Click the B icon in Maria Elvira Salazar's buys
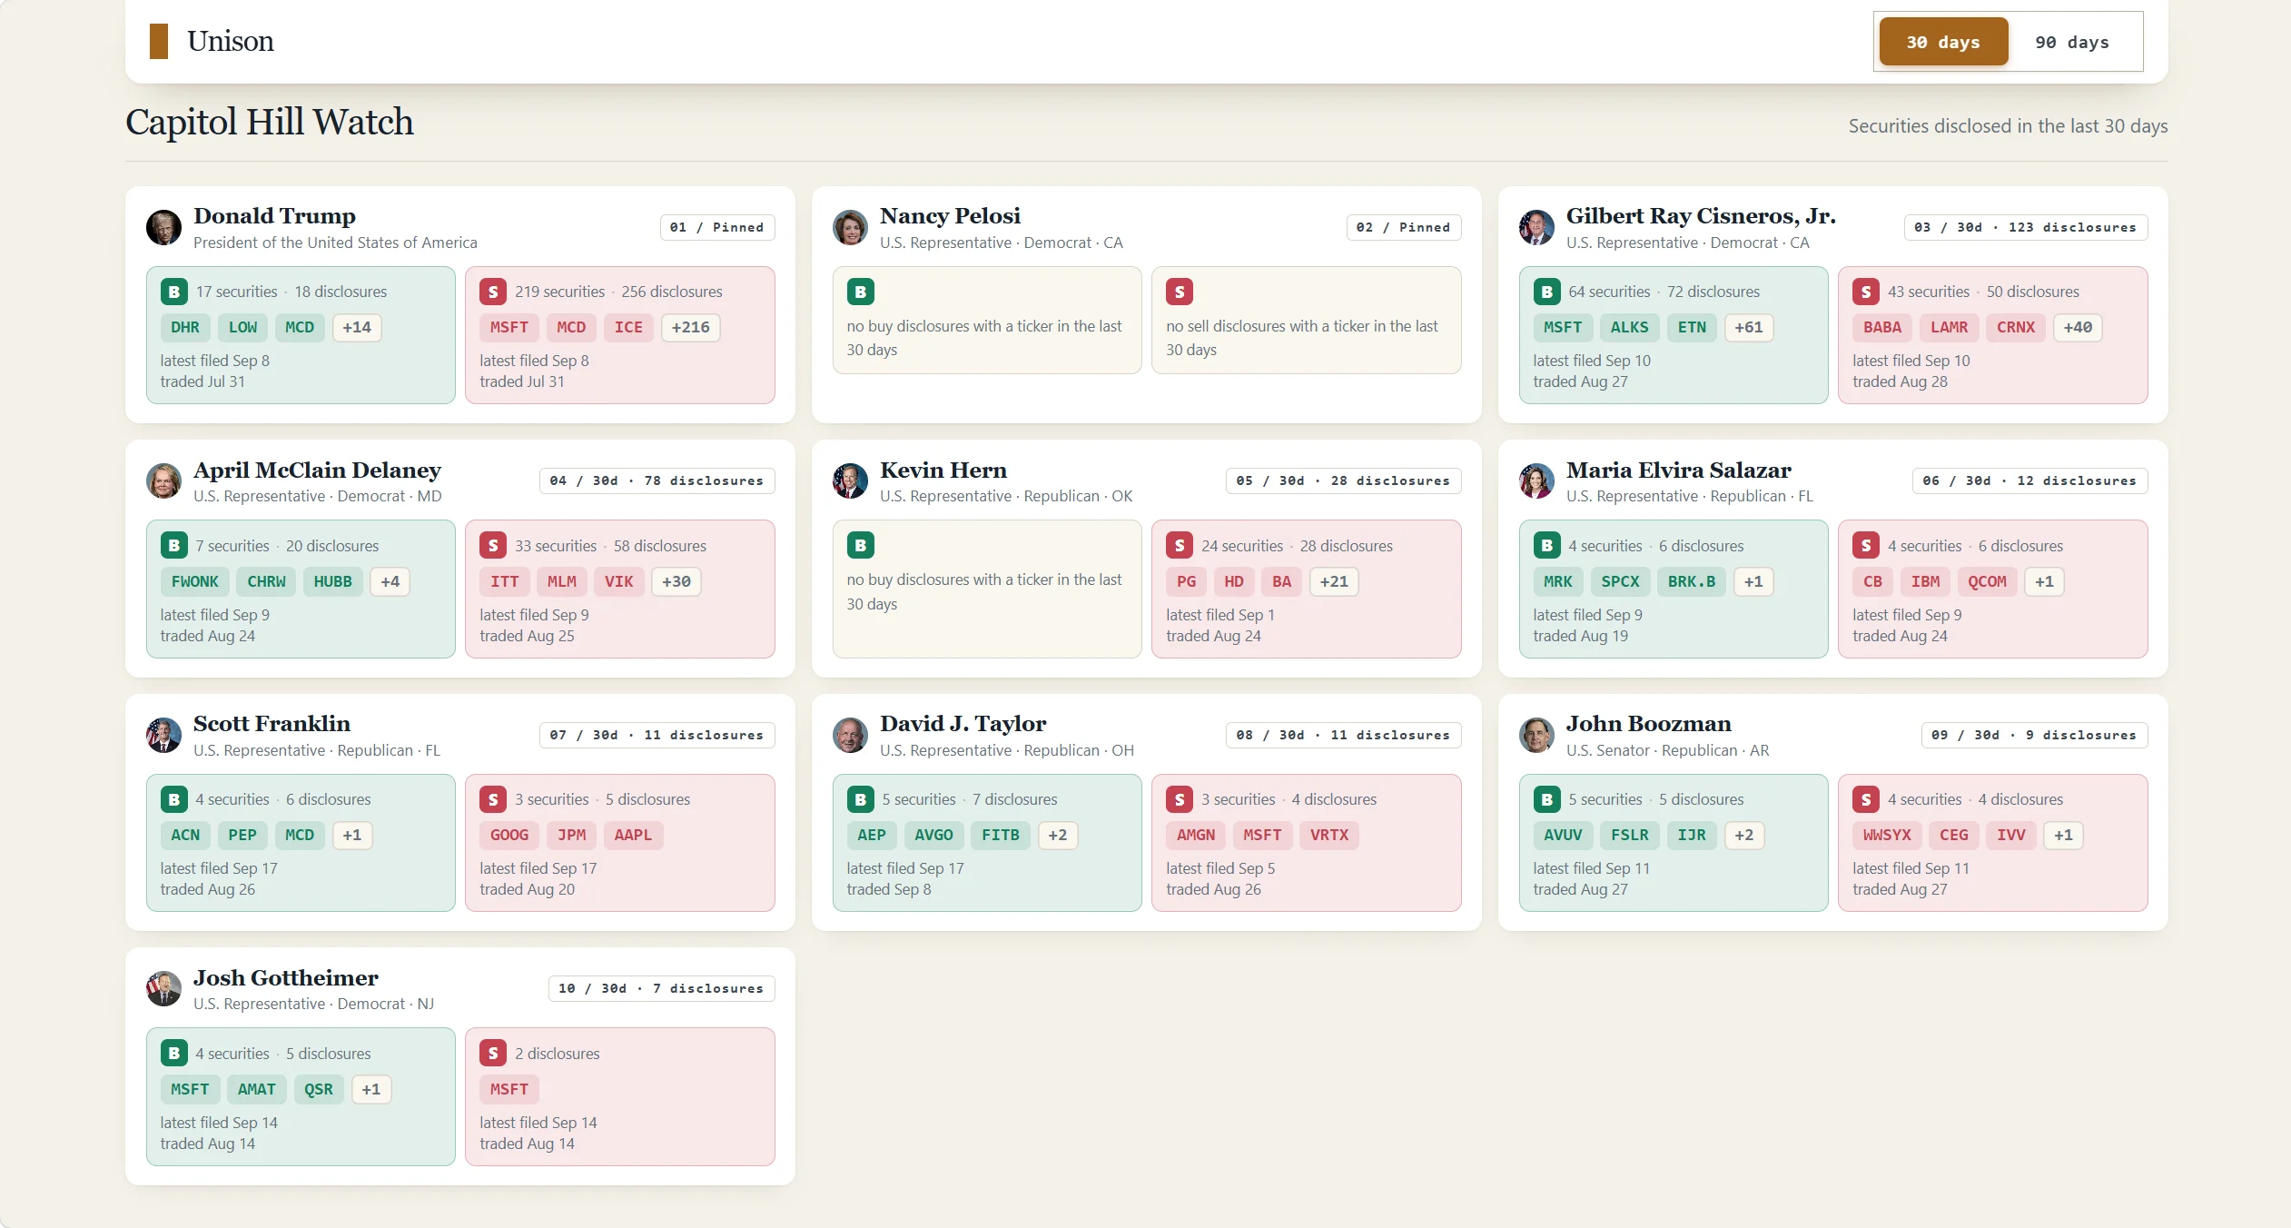This screenshot has width=2291, height=1228. (1547, 546)
